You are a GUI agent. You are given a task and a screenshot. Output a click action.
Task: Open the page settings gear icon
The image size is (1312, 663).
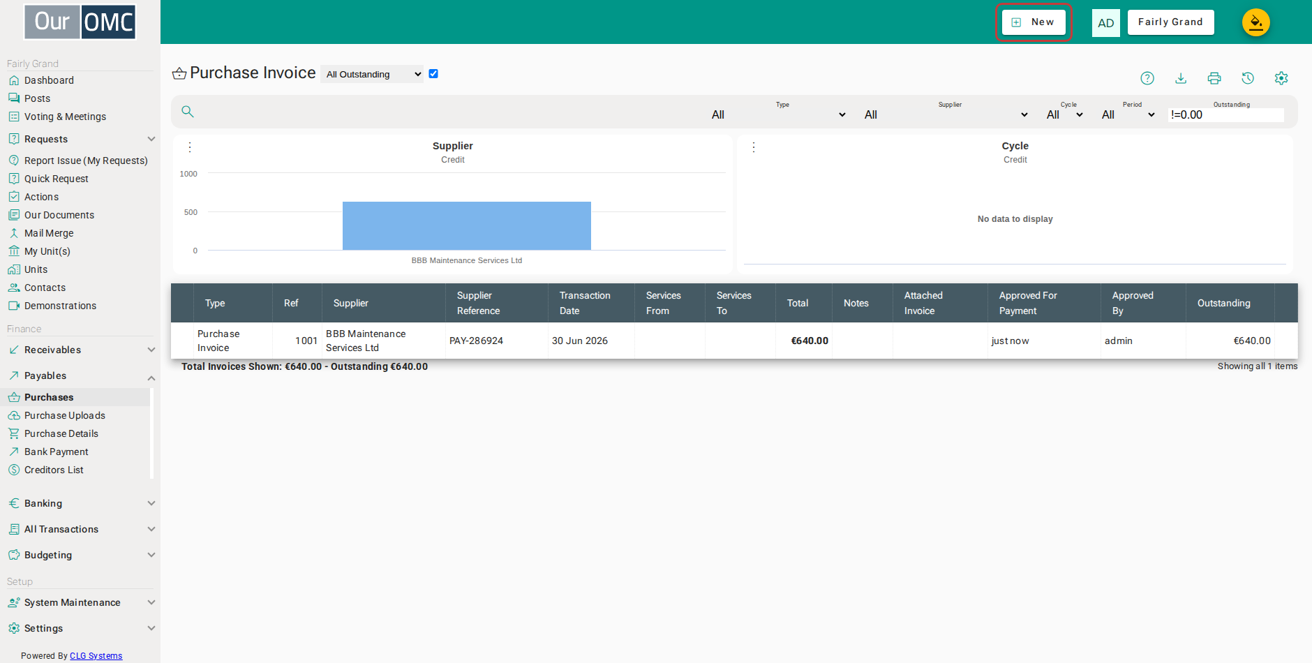[1281, 78]
